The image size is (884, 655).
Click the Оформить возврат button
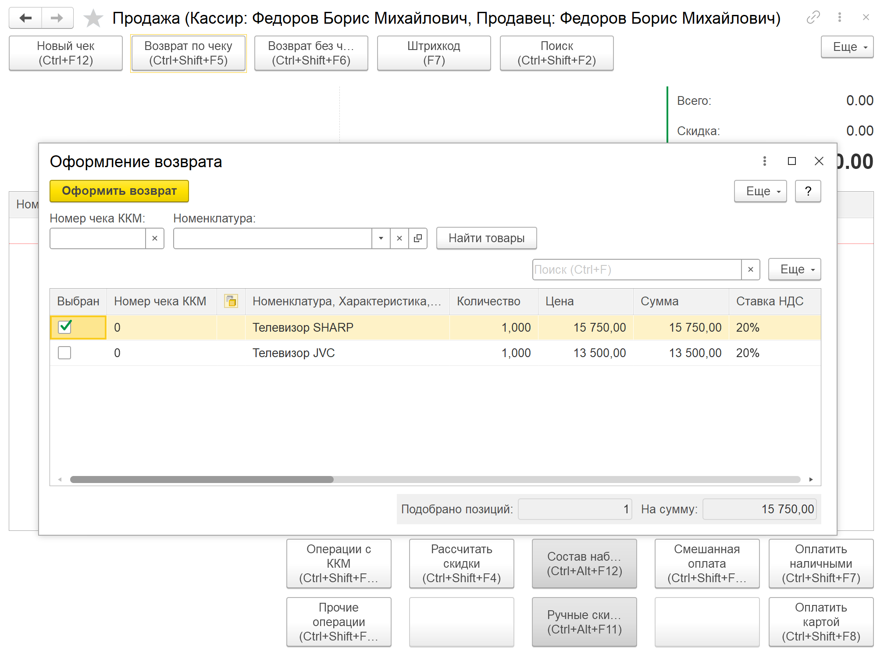click(x=119, y=191)
